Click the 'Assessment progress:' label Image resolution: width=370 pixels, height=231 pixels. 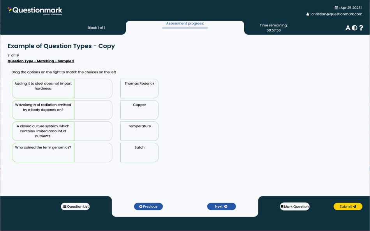click(x=185, y=23)
